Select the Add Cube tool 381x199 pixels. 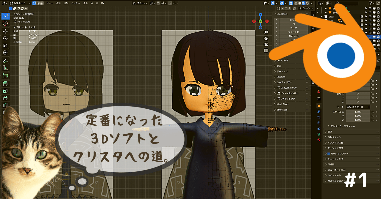(x=5, y=76)
